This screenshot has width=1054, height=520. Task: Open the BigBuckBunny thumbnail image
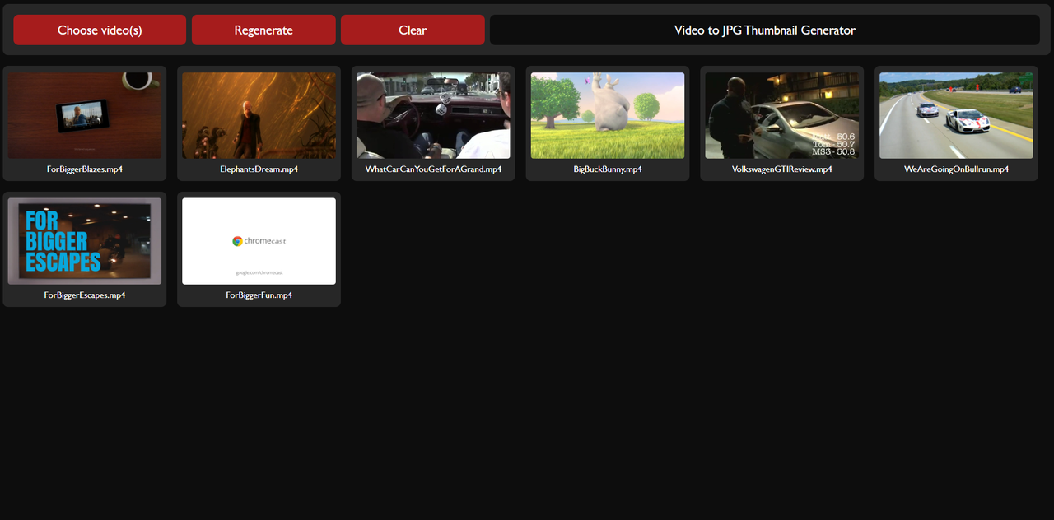pos(608,115)
